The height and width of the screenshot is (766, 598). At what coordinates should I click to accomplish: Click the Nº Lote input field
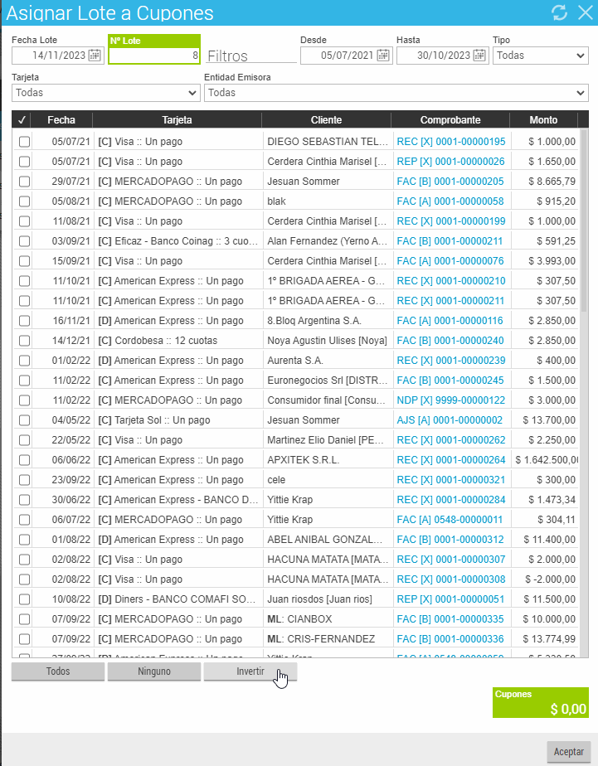pos(154,56)
